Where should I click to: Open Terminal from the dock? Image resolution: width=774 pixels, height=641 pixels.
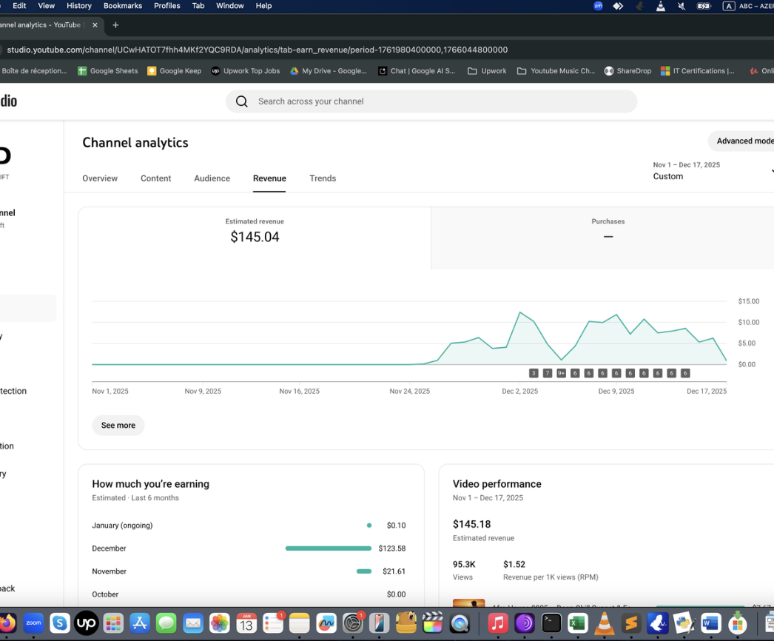coord(551,623)
